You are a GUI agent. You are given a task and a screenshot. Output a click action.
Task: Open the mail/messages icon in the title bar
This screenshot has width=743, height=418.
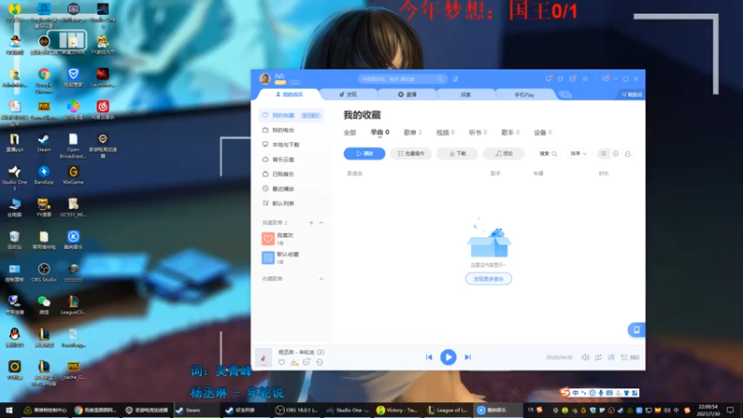[x=572, y=79]
